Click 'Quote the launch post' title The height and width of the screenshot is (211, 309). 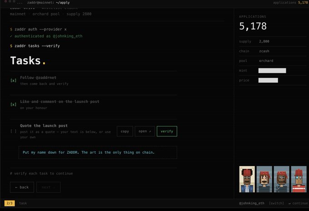(x=44, y=126)
